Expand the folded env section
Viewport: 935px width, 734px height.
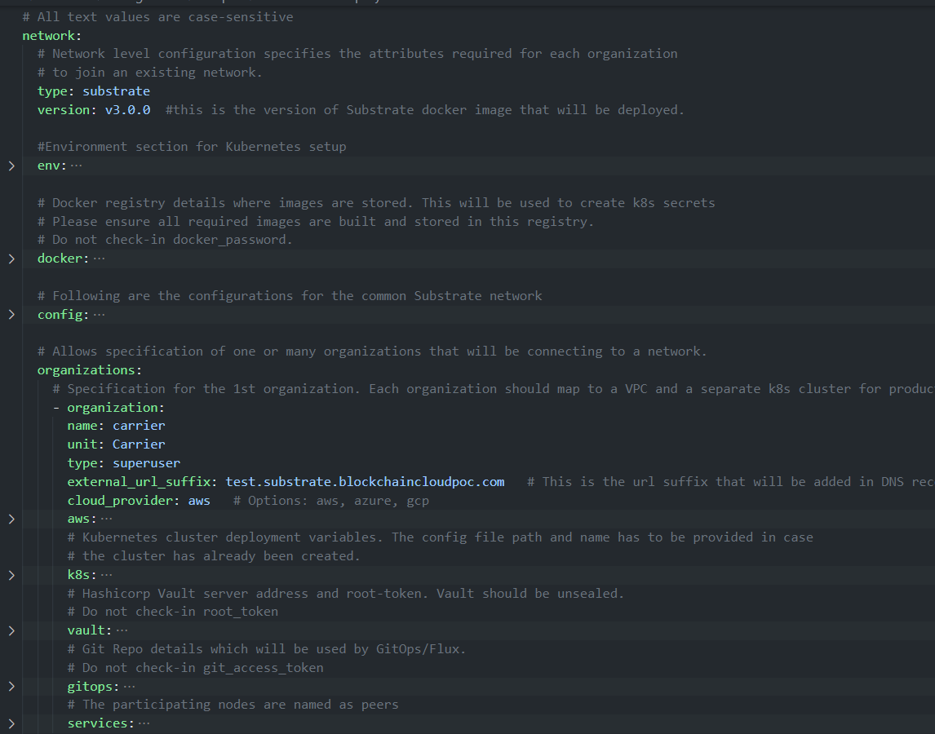pos(11,166)
